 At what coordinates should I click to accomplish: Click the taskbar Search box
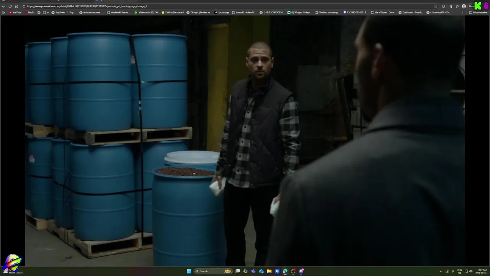click(213, 271)
